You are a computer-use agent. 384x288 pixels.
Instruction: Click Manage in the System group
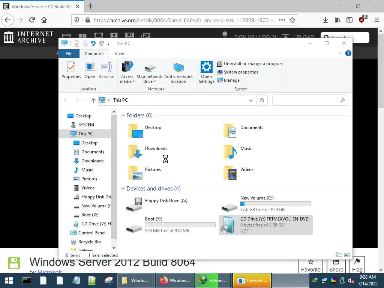[228, 80]
